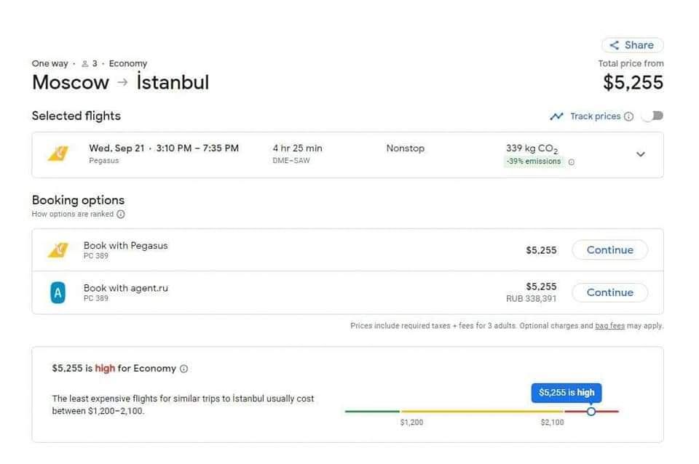Viewport: 699px width, 464px height.
Task: Click the passenger count icon showing 3
Action: point(85,64)
